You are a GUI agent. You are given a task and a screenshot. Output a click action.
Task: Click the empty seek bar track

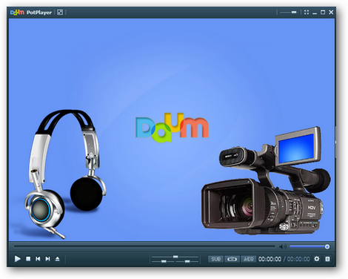[x=144, y=246]
